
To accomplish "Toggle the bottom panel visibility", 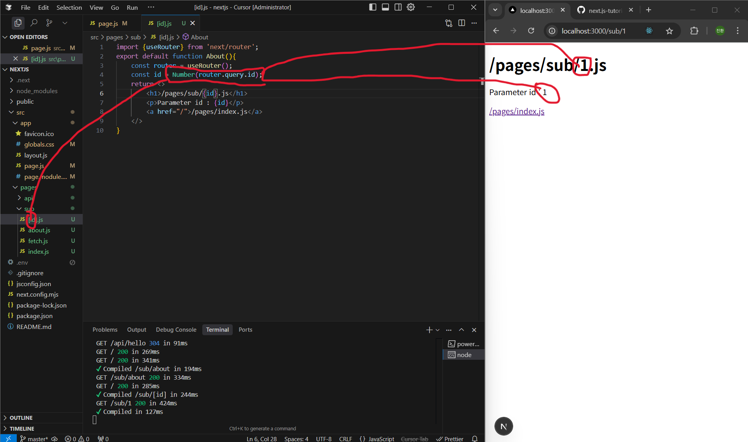I will click(385, 7).
